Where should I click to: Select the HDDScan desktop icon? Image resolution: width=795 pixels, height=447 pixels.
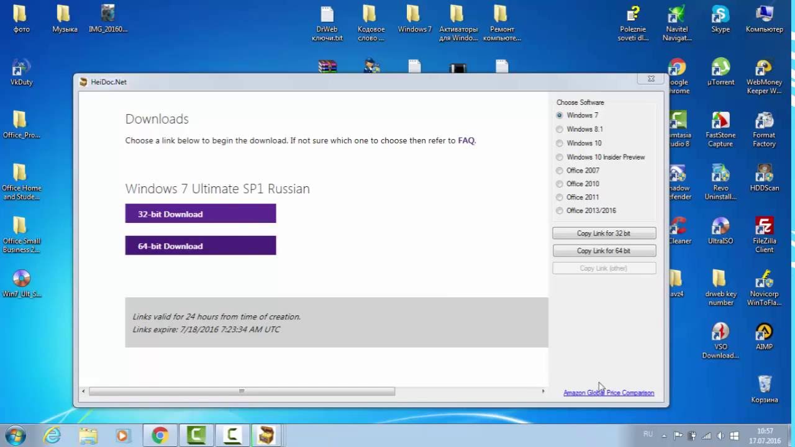[764, 178]
